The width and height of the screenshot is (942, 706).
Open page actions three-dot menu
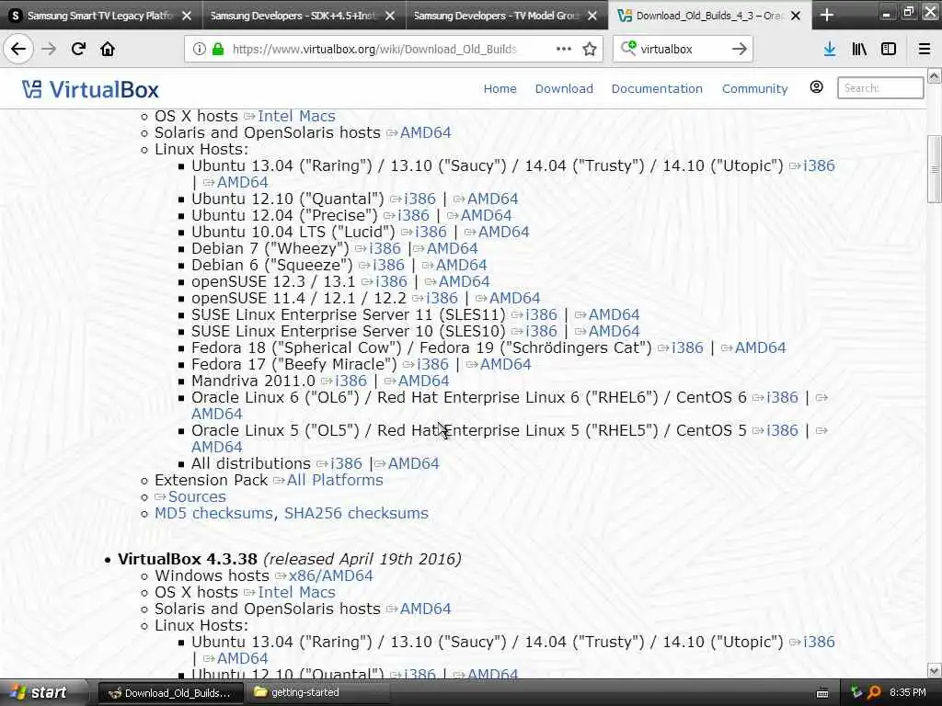(564, 49)
